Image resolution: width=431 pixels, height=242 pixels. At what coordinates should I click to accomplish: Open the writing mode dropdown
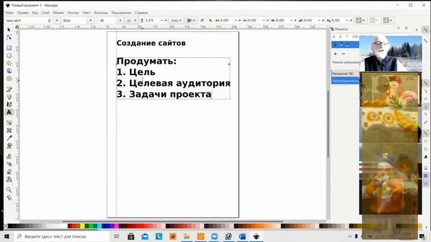(360, 20)
